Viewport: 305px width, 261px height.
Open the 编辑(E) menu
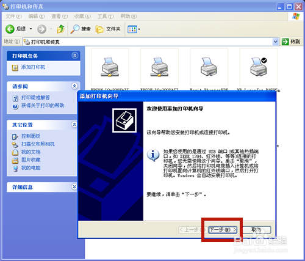(x=37, y=17)
